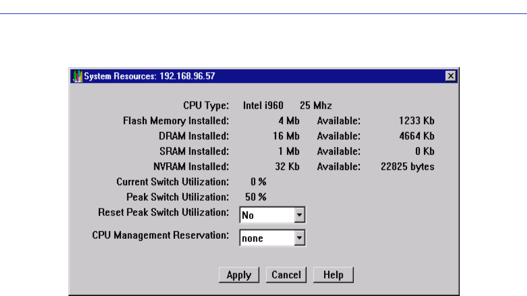Viewport: 527px width, 296px height.
Task: Click the Peak Switch Utilization 50 % value
Action: [256, 197]
